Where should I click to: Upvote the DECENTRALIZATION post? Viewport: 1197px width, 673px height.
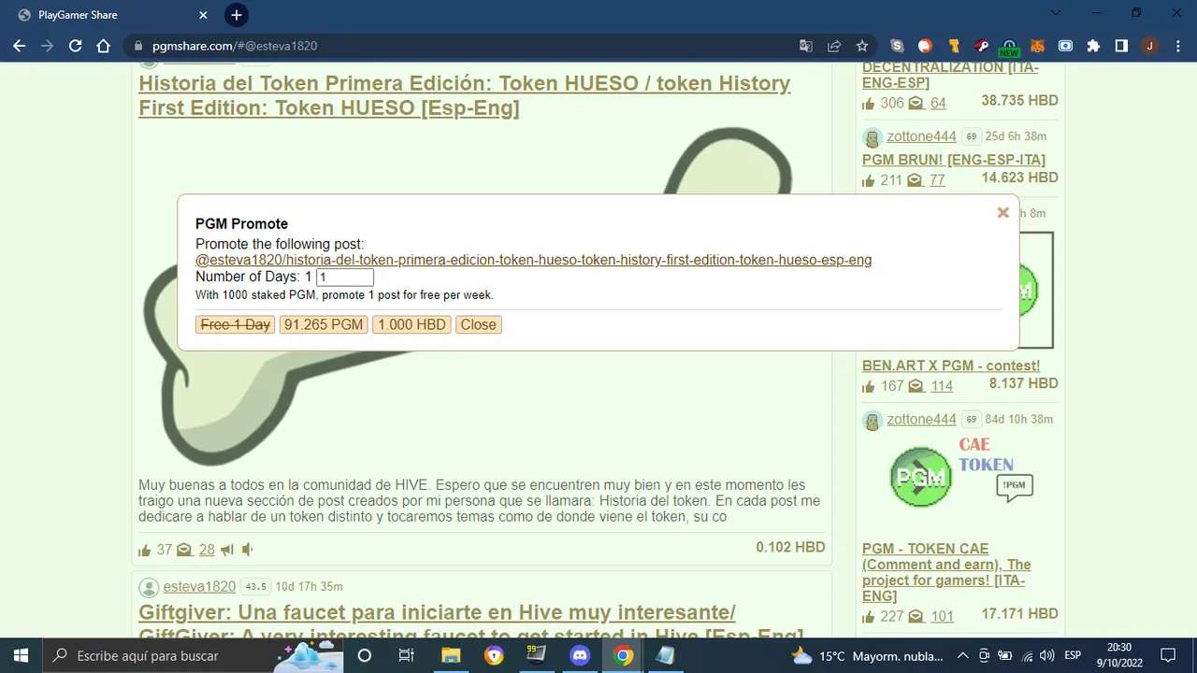click(x=869, y=103)
